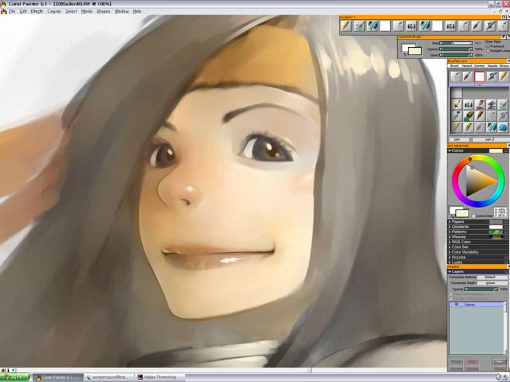Pick the artist palette brush in Custom-1 palette

point(359,26)
